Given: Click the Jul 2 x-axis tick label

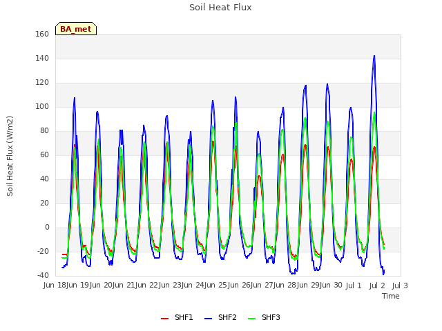Looking at the screenshot, I should coord(377,285).
